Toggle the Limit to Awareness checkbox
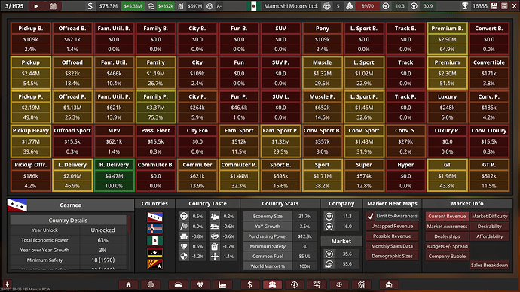 pyautogui.click(x=371, y=216)
